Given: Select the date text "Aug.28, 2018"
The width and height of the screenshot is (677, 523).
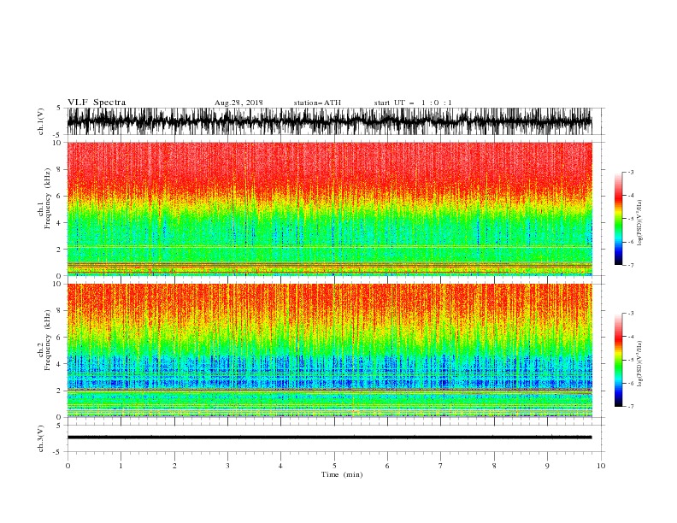Looking at the screenshot, I should coord(238,103).
